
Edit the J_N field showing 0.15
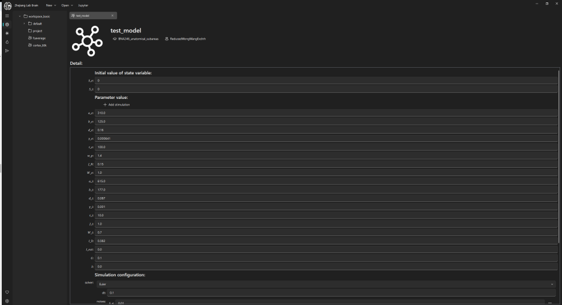point(326,164)
